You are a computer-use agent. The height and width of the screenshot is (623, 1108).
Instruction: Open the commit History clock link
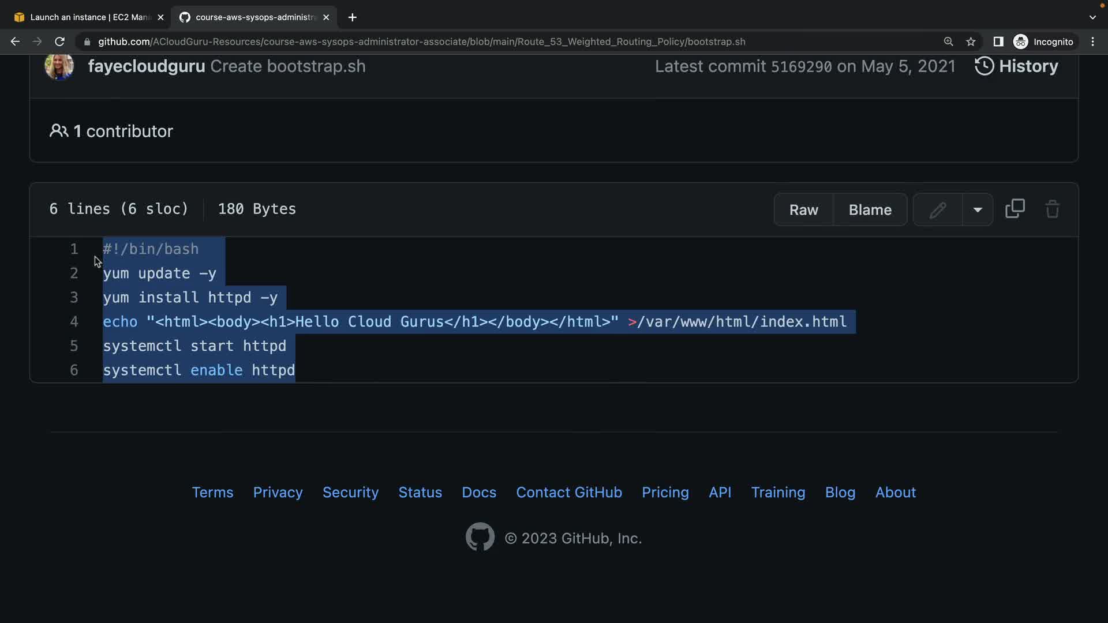(1016, 66)
